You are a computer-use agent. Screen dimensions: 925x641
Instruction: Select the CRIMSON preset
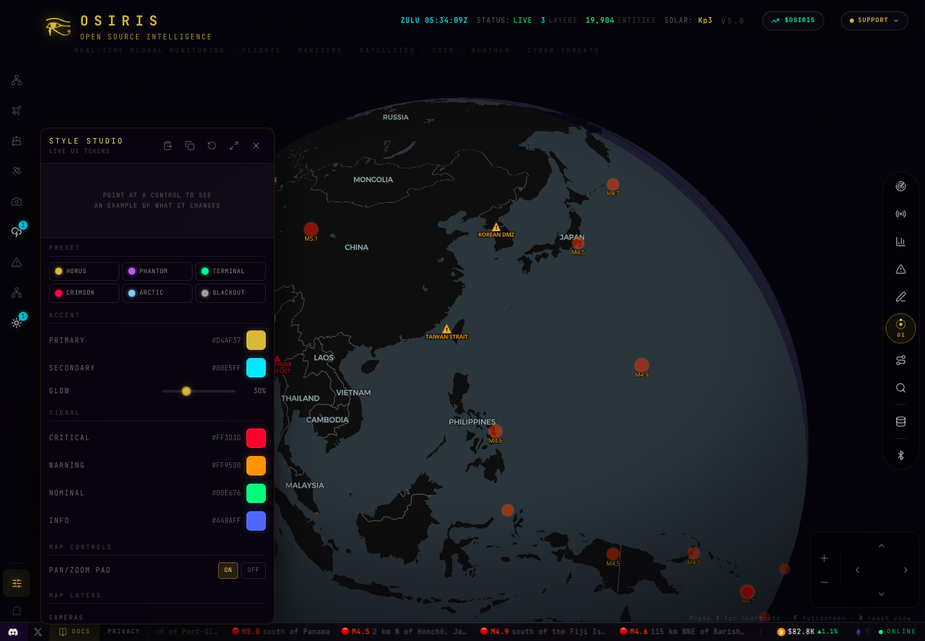pyautogui.click(x=84, y=293)
